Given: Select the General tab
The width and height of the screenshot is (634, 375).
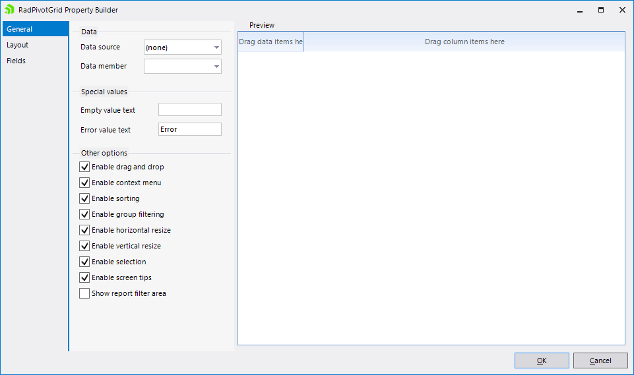Looking at the screenshot, I should [35, 29].
